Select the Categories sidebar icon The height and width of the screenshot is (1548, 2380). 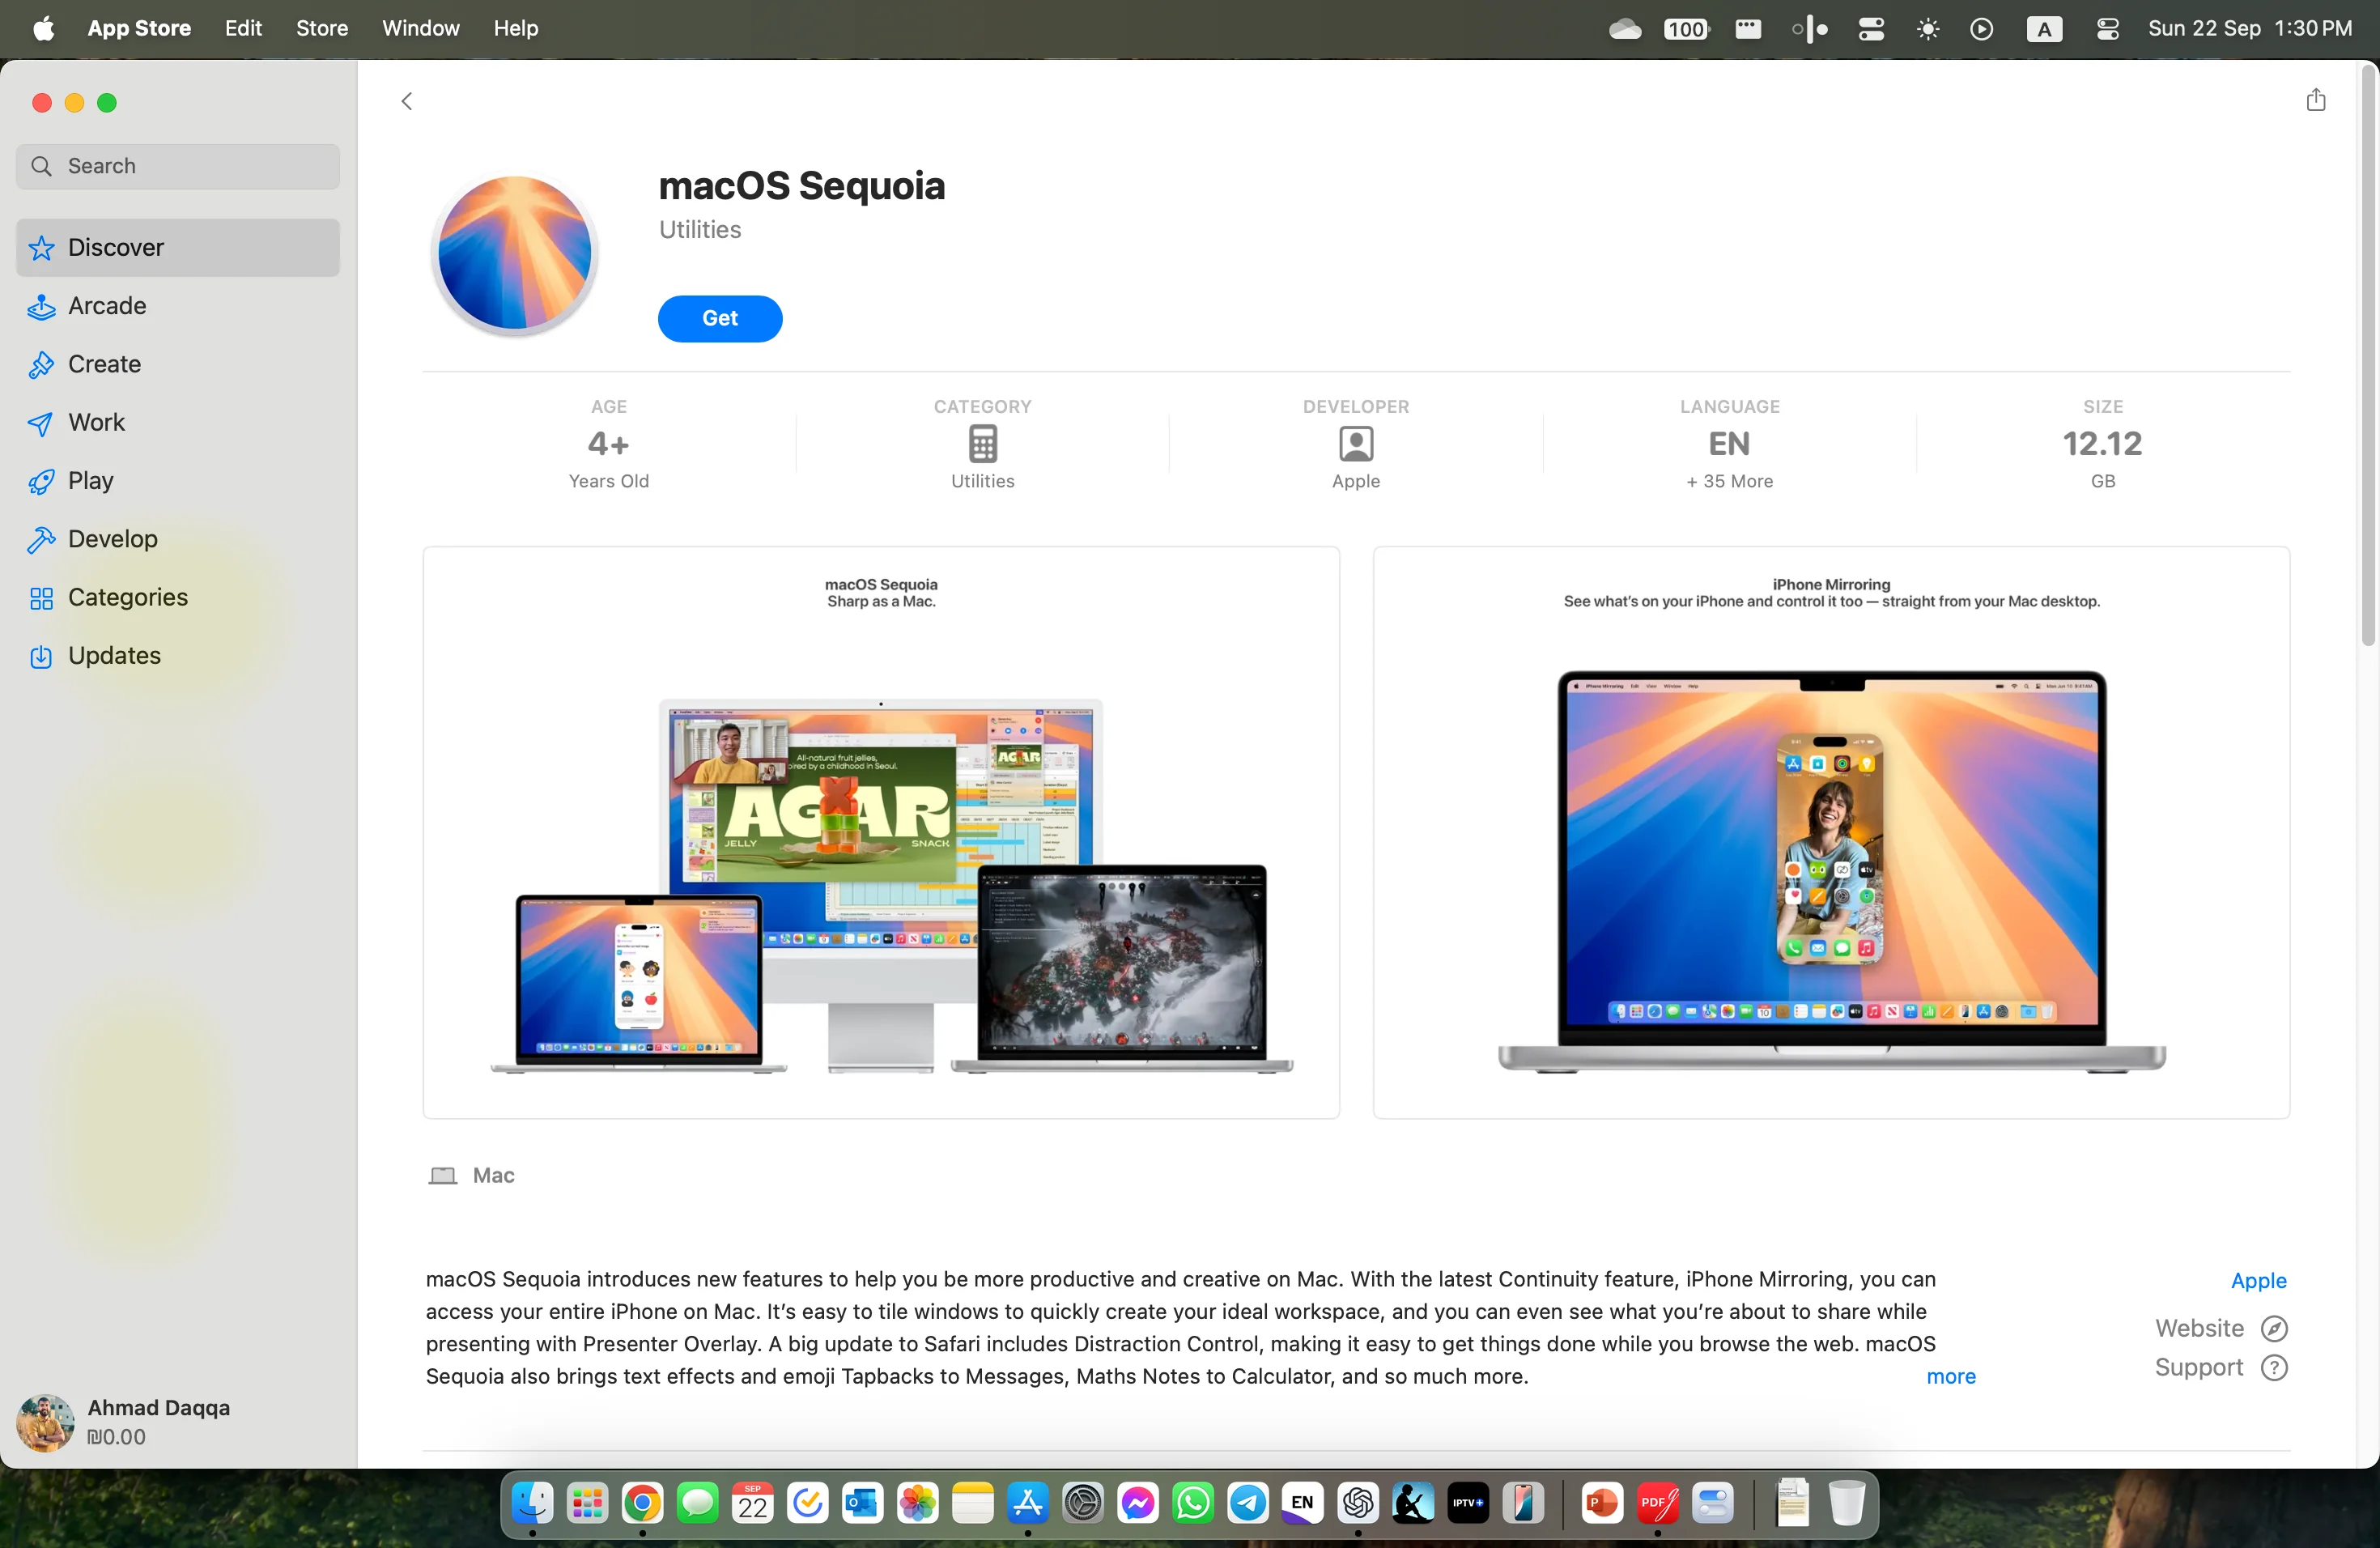point(40,597)
